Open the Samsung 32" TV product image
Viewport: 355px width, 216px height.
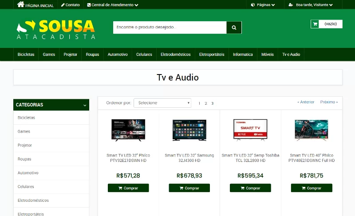click(189, 130)
